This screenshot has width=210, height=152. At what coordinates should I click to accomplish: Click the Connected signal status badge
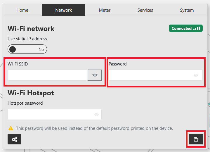(186, 28)
